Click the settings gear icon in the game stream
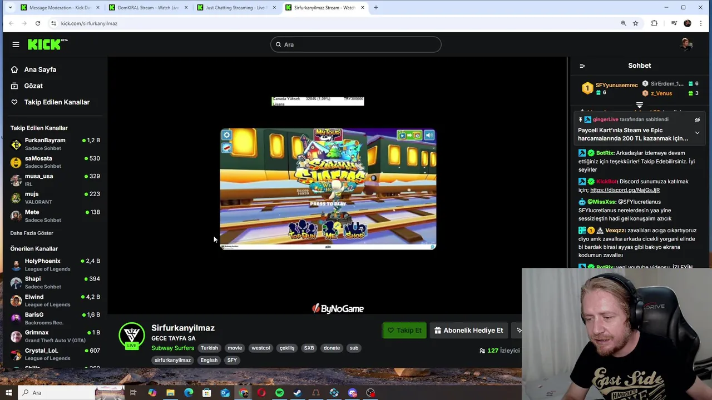 point(226,135)
